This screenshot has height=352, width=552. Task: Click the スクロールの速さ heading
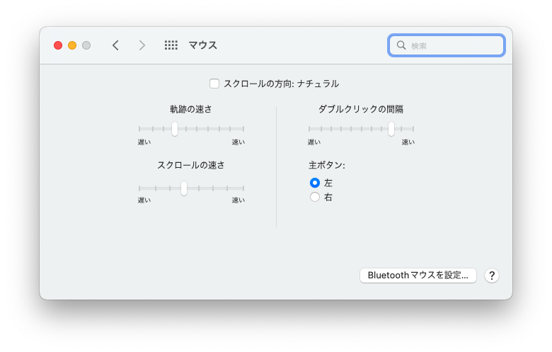point(191,165)
